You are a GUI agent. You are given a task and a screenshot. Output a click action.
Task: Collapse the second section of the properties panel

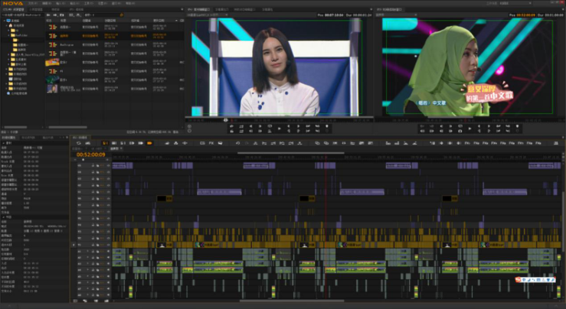point(3,217)
